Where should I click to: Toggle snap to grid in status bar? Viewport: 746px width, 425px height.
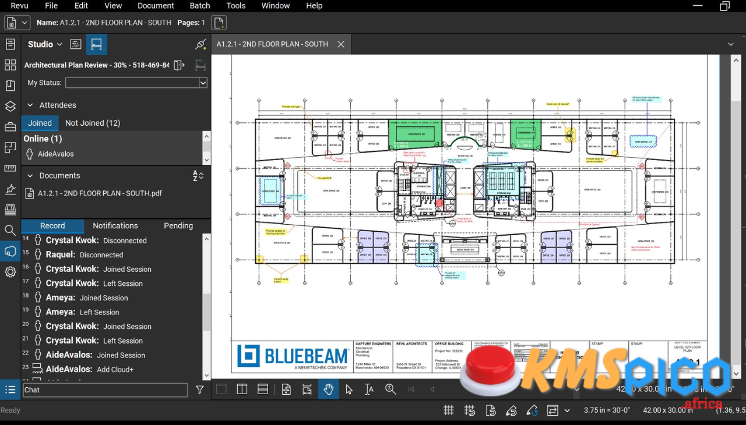[x=469, y=410]
